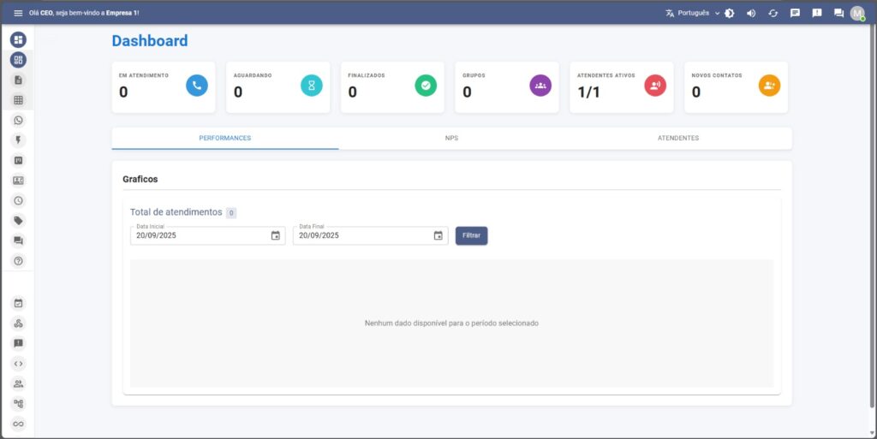Image resolution: width=877 pixels, height=439 pixels.
Task: Click the WhatsApp icon in sidebar
Action: (18, 121)
